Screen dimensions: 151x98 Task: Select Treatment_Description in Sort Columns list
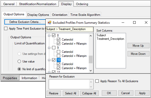click(x=110, y=39)
